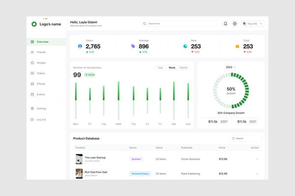Open action menu for The Lean Startup

[x=257, y=159]
